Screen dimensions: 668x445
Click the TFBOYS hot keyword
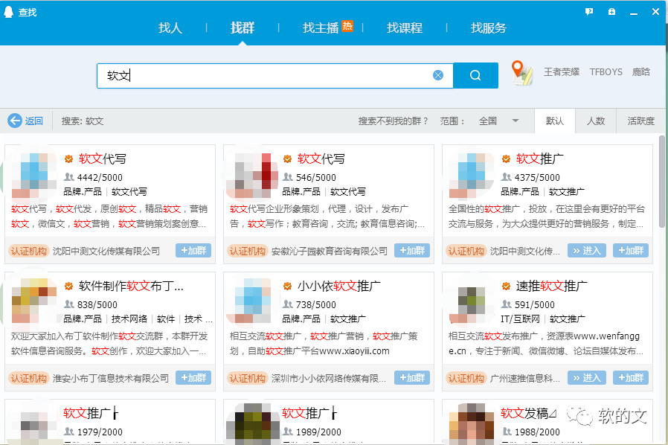pos(606,72)
